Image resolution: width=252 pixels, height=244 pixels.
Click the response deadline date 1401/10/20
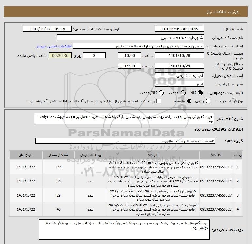[x=179, y=55]
